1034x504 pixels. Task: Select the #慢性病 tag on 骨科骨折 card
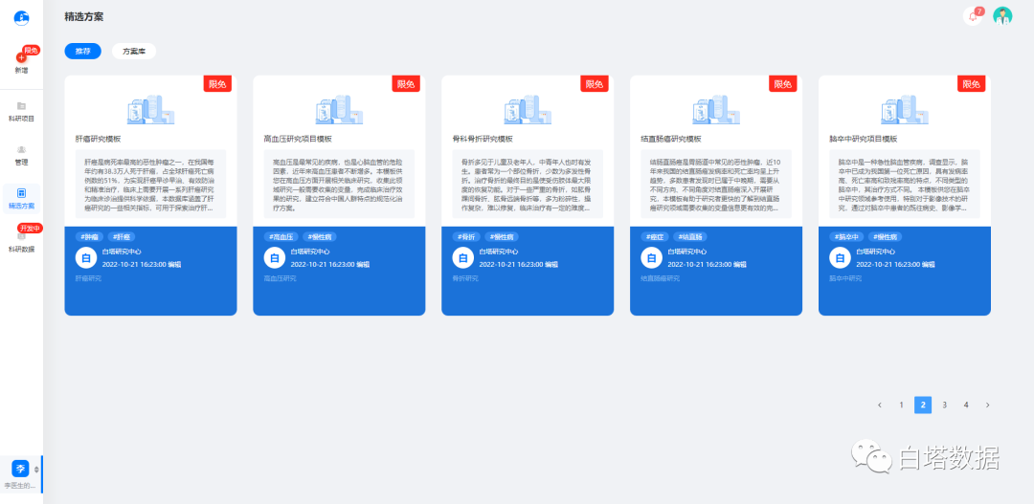click(x=502, y=236)
